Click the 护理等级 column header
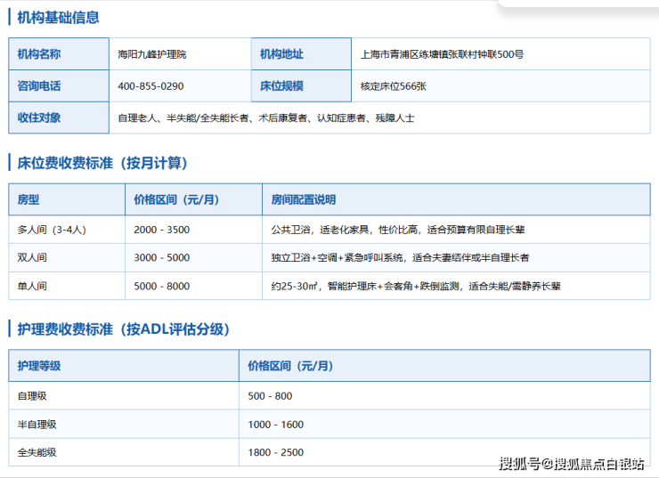The image size is (659, 478). pyautogui.click(x=124, y=366)
